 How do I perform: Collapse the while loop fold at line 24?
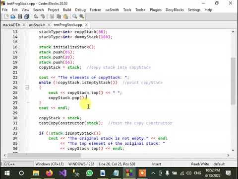pyautogui.click(x=27, y=88)
